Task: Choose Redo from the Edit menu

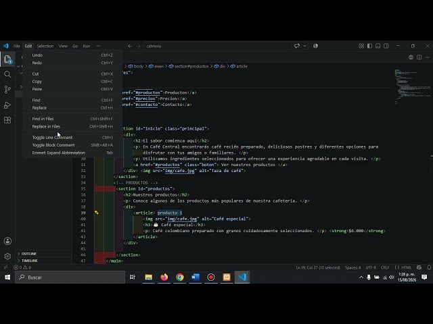Action: [72, 63]
